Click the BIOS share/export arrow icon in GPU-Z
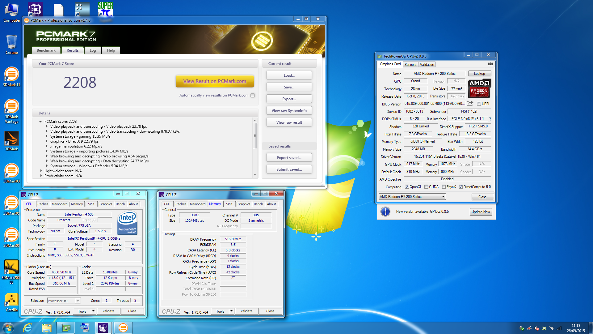The image size is (593, 334). click(x=470, y=104)
